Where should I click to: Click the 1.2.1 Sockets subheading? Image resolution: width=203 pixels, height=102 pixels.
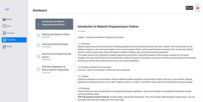[83, 76]
